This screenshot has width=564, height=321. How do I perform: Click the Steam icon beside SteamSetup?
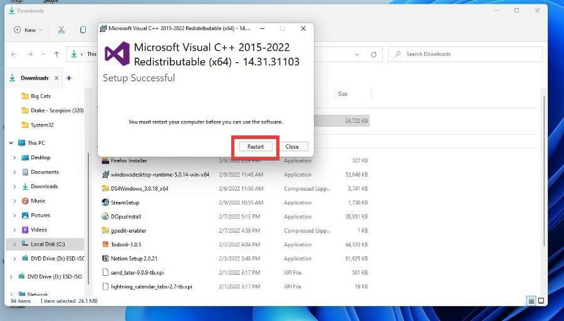tap(105, 203)
